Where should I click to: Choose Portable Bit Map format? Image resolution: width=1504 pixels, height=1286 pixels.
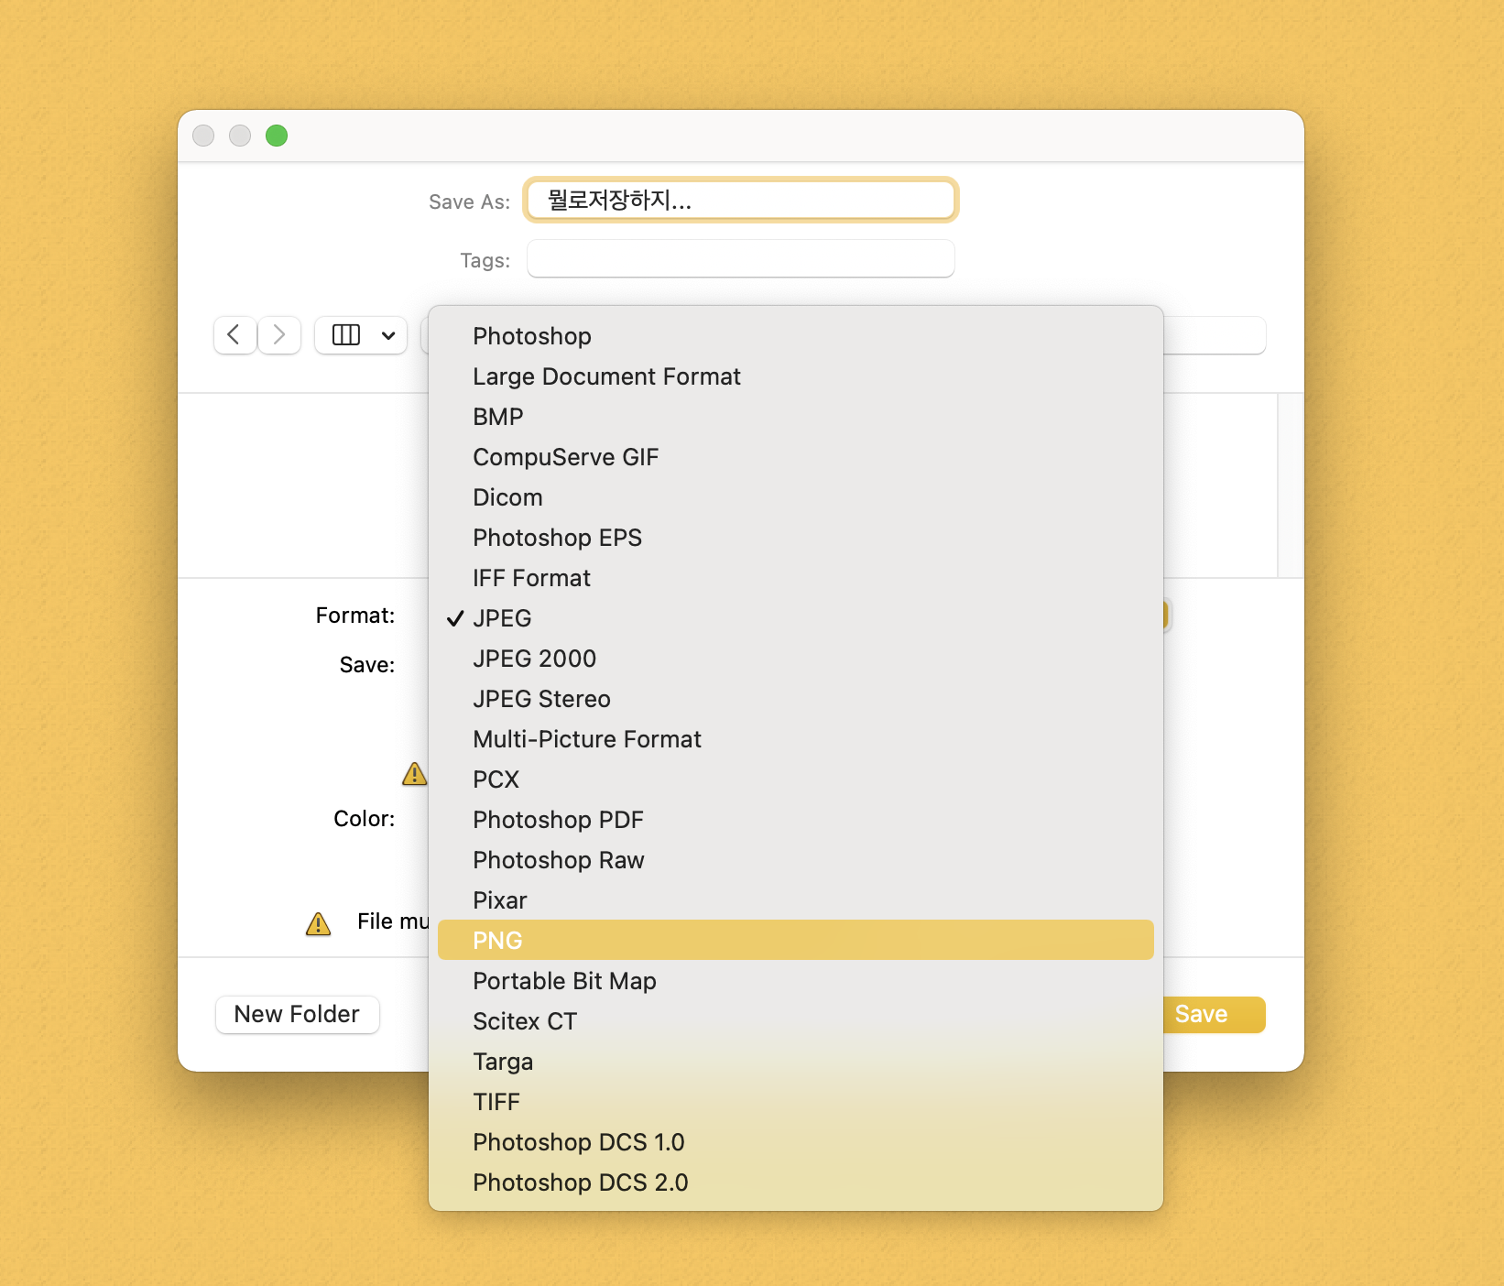795,981
